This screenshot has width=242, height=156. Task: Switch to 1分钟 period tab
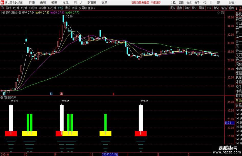[16, 8]
